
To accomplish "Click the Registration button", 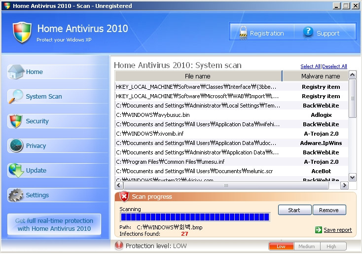I will [262, 32].
